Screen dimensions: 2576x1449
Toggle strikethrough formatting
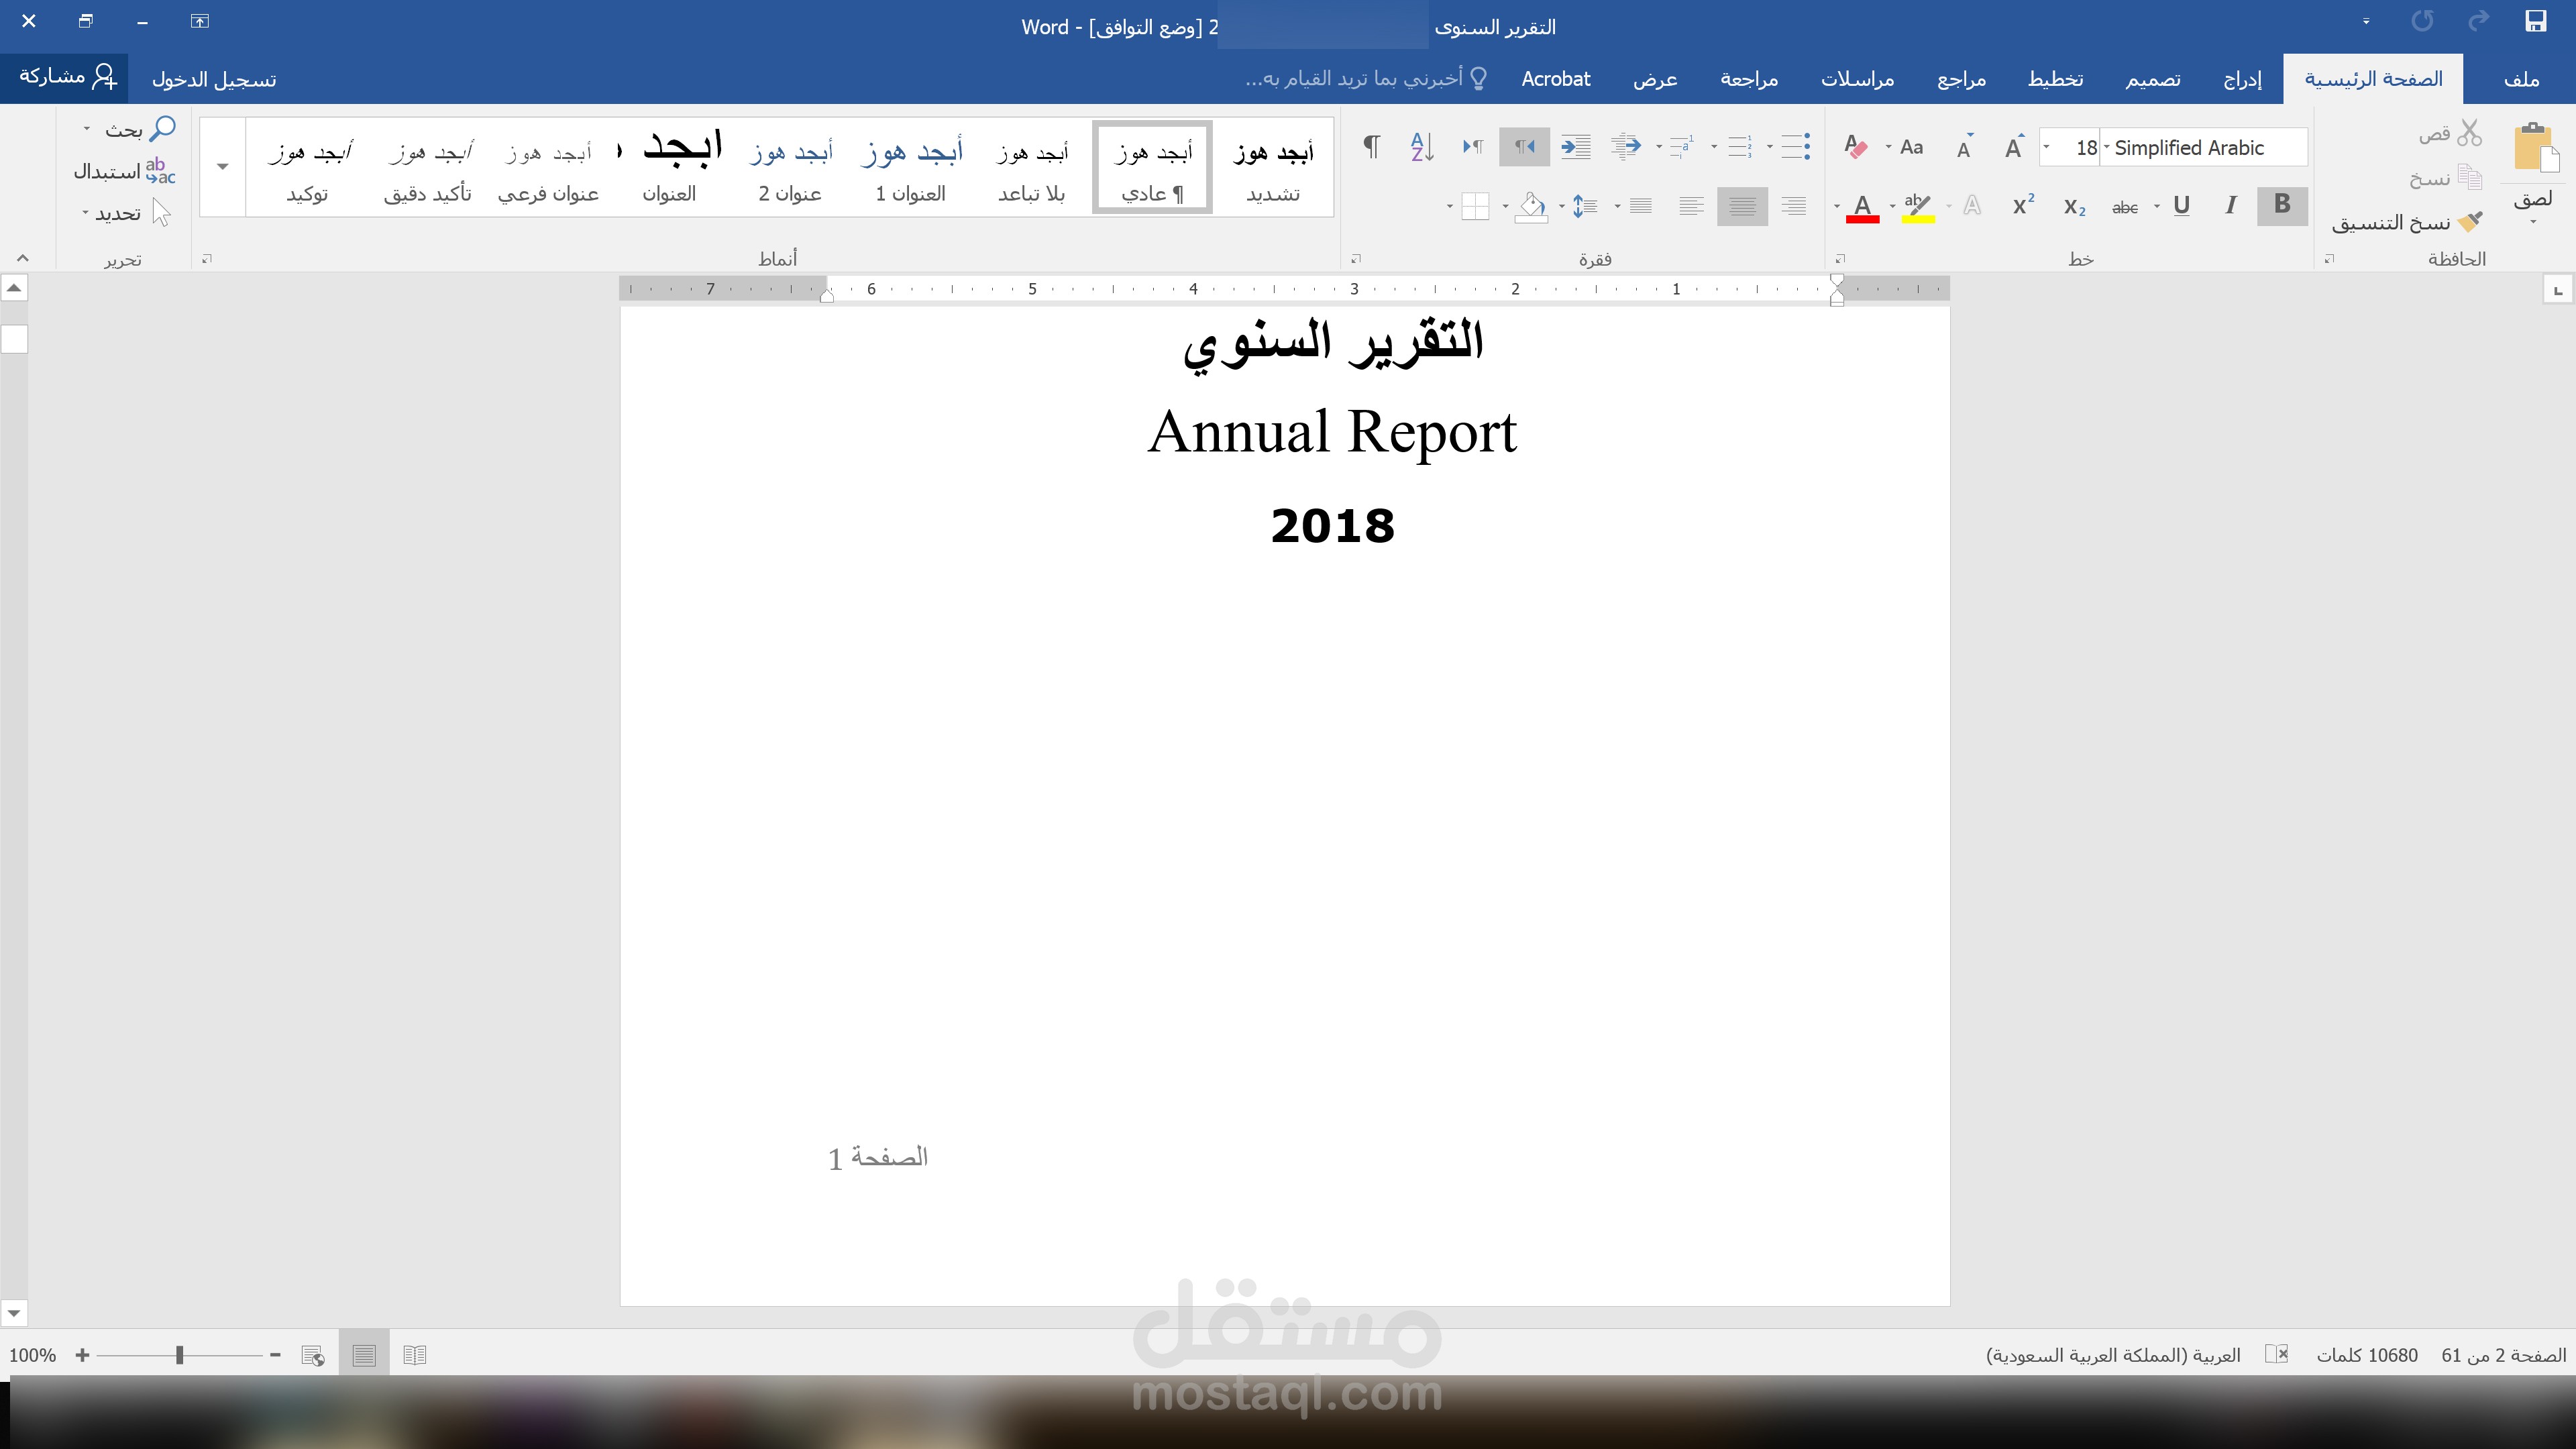2125,205
